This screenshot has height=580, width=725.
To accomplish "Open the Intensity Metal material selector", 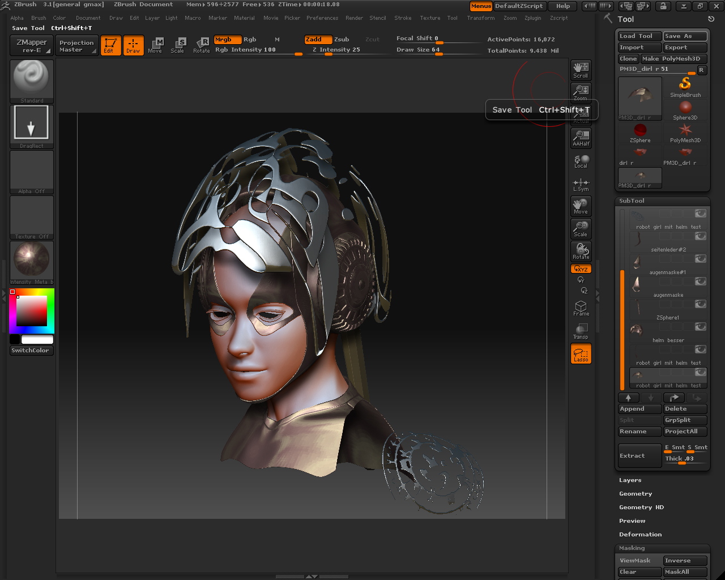I will pos(32,262).
